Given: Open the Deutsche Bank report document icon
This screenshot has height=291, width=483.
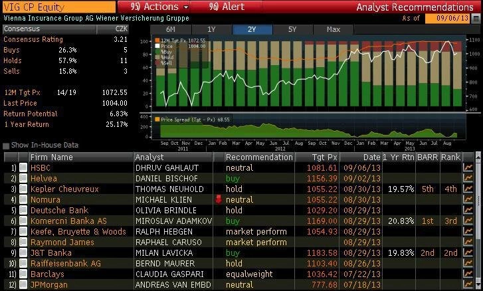Looking at the screenshot, I should point(23,210).
